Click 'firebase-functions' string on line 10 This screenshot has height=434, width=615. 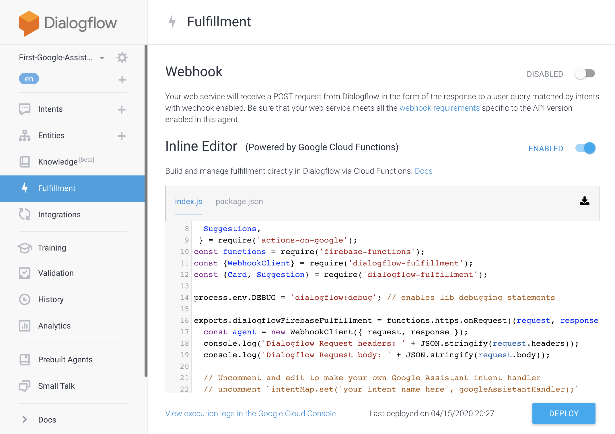[x=367, y=252]
